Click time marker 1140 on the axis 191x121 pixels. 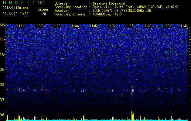pos(184,26)
